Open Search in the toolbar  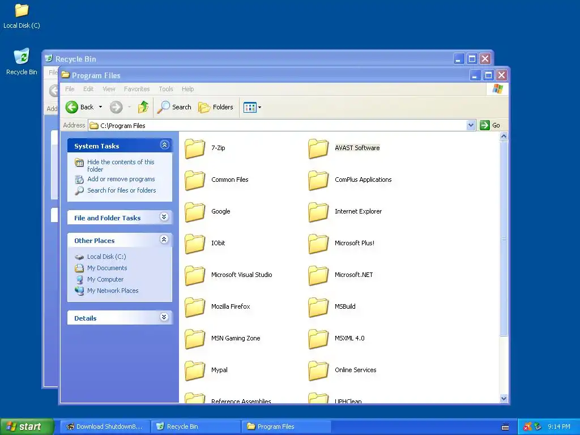point(174,107)
